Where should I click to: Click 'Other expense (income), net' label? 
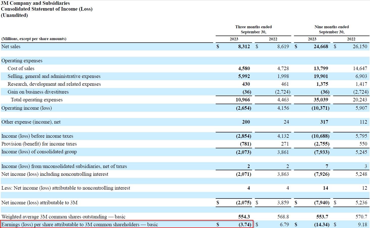(x=31, y=122)
